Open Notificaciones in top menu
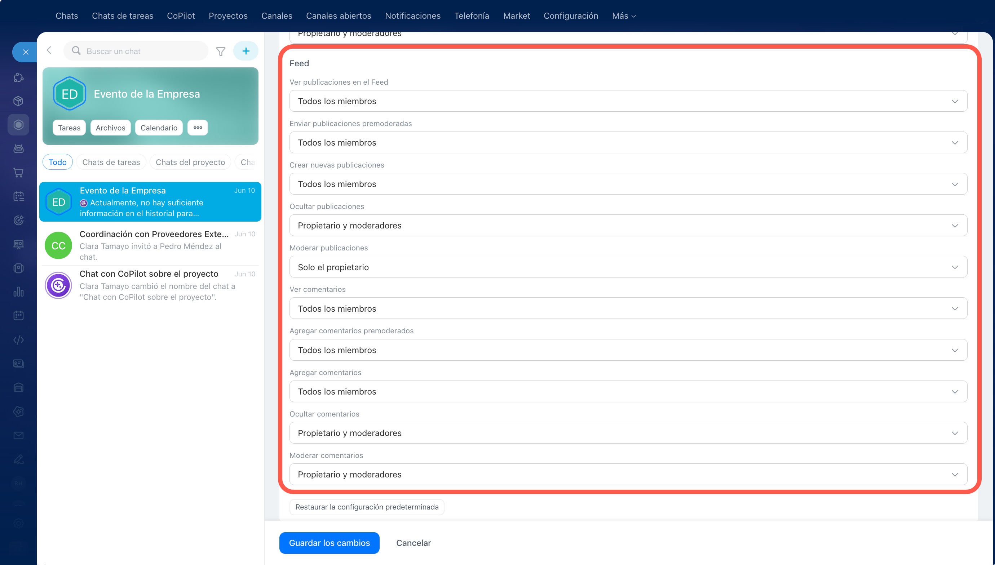This screenshot has width=995, height=565. tap(413, 16)
